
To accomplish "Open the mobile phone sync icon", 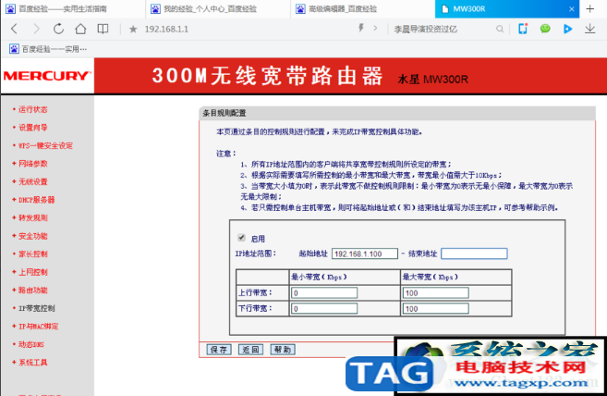I will point(523,29).
